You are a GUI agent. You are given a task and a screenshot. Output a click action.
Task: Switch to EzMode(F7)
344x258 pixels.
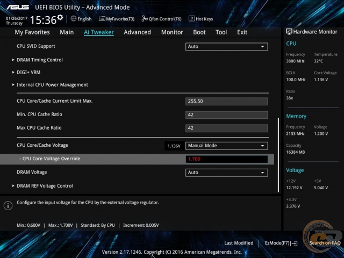click(277, 243)
